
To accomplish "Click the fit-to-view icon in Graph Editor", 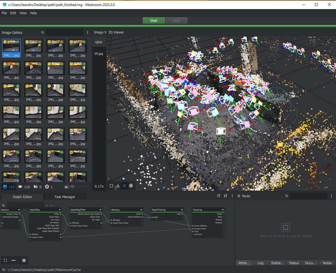I will click(5, 260).
